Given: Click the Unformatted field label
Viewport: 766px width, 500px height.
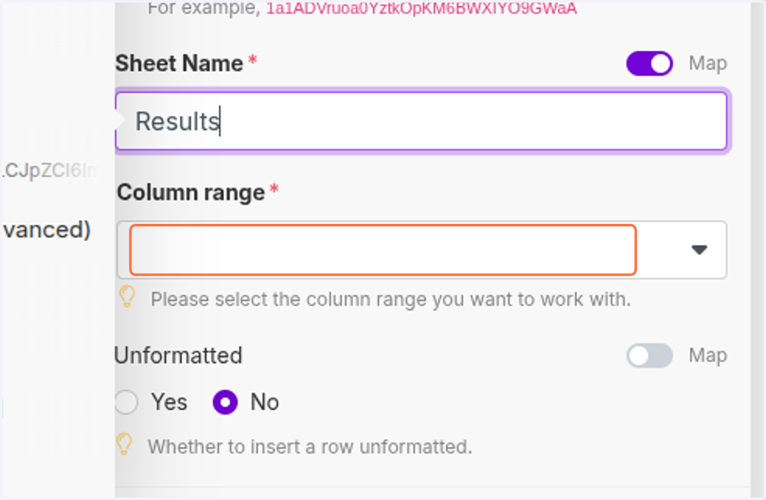Looking at the screenshot, I should pyautogui.click(x=178, y=355).
